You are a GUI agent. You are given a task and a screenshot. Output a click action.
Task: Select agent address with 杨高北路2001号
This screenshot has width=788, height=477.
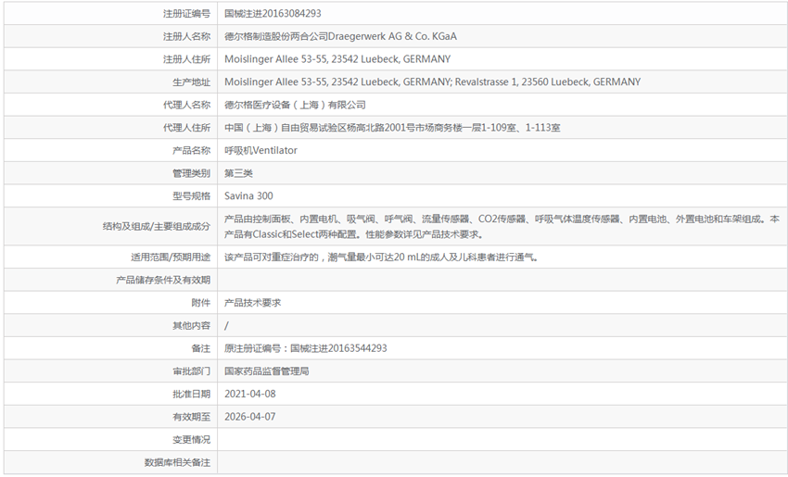(392, 128)
